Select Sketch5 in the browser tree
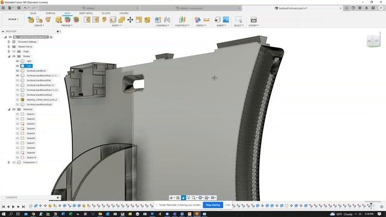The width and height of the screenshot is (386, 217). pyautogui.click(x=31, y=133)
